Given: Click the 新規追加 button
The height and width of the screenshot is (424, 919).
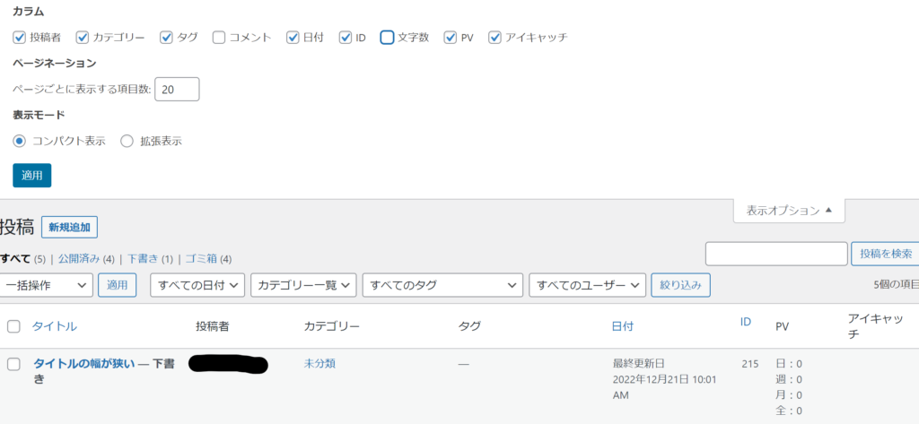Looking at the screenshot, I should 69,228.
